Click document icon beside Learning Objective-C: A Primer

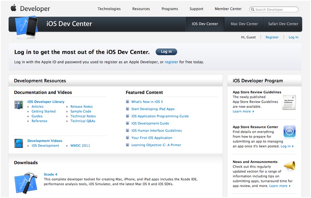click(x=127, y=145)
